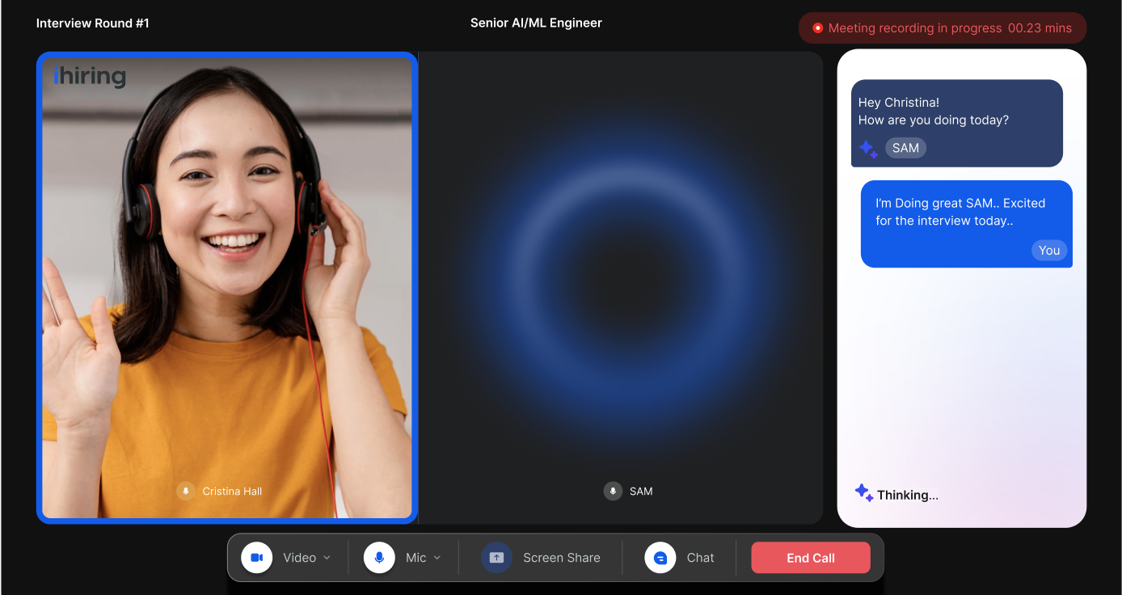1122x595 pixels.
Task: Click the microphone icon on Cristina Hall's tile
Action: tap(186, 491)
